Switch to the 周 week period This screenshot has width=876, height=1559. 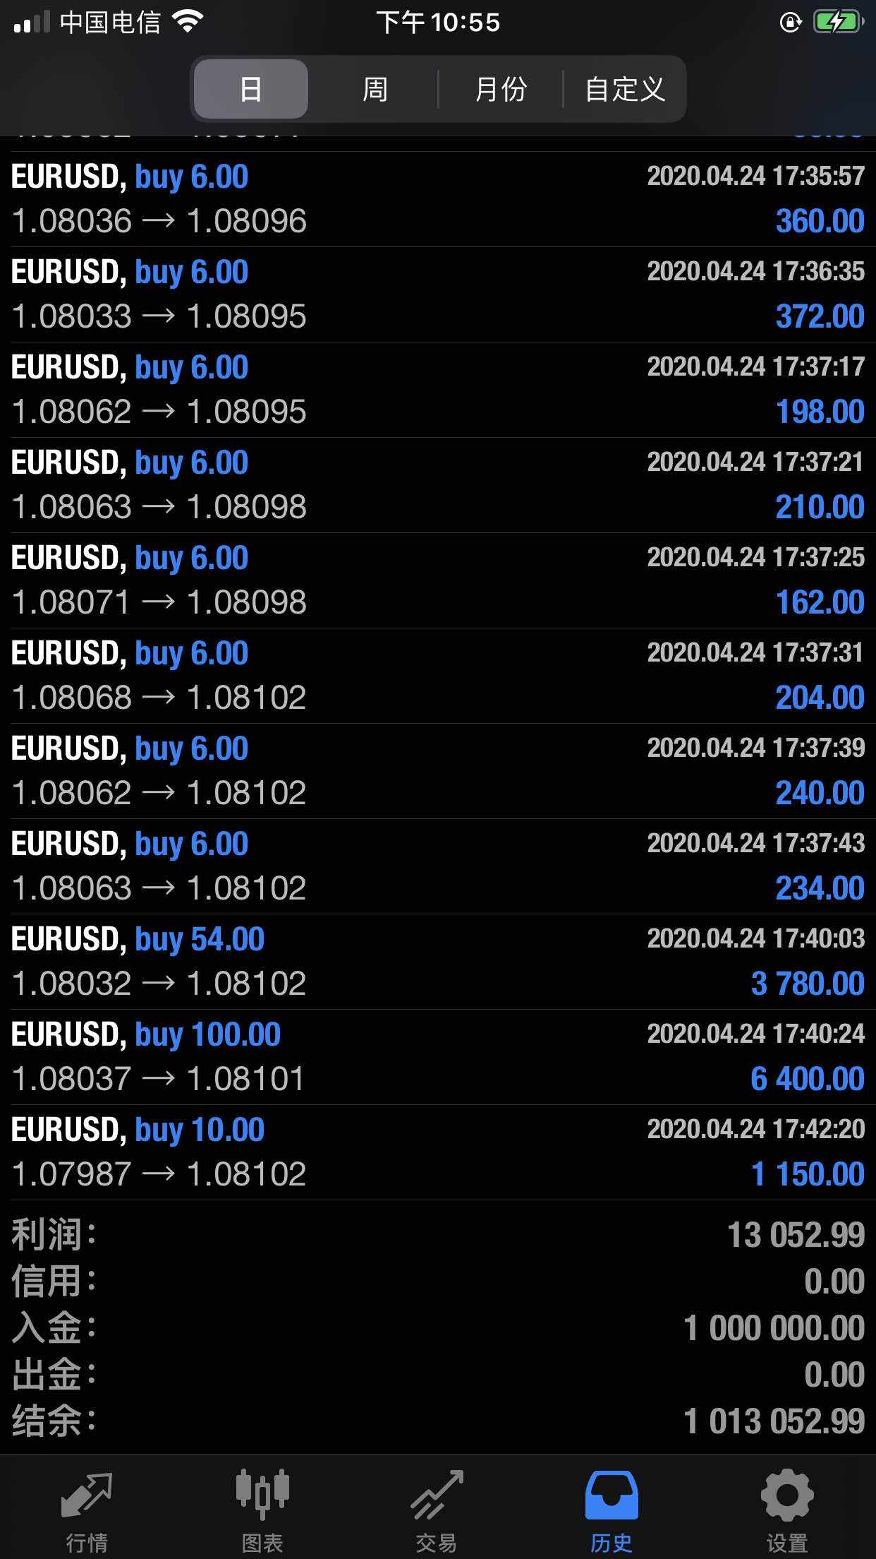point(375,89)
